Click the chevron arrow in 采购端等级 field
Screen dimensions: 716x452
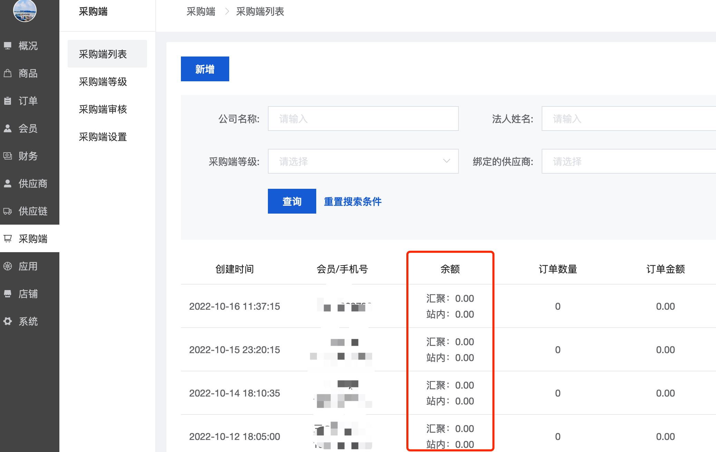click(446, 161)
